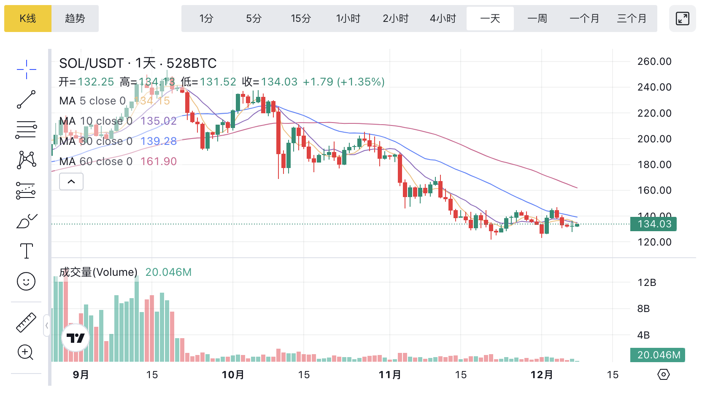
Task: Switch to the K线 tab
Action: [28, 19]
